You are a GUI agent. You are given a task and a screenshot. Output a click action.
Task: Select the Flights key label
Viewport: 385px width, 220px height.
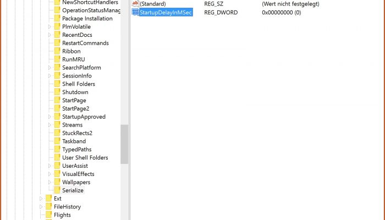pyautogui.click(x=62, y=215)
